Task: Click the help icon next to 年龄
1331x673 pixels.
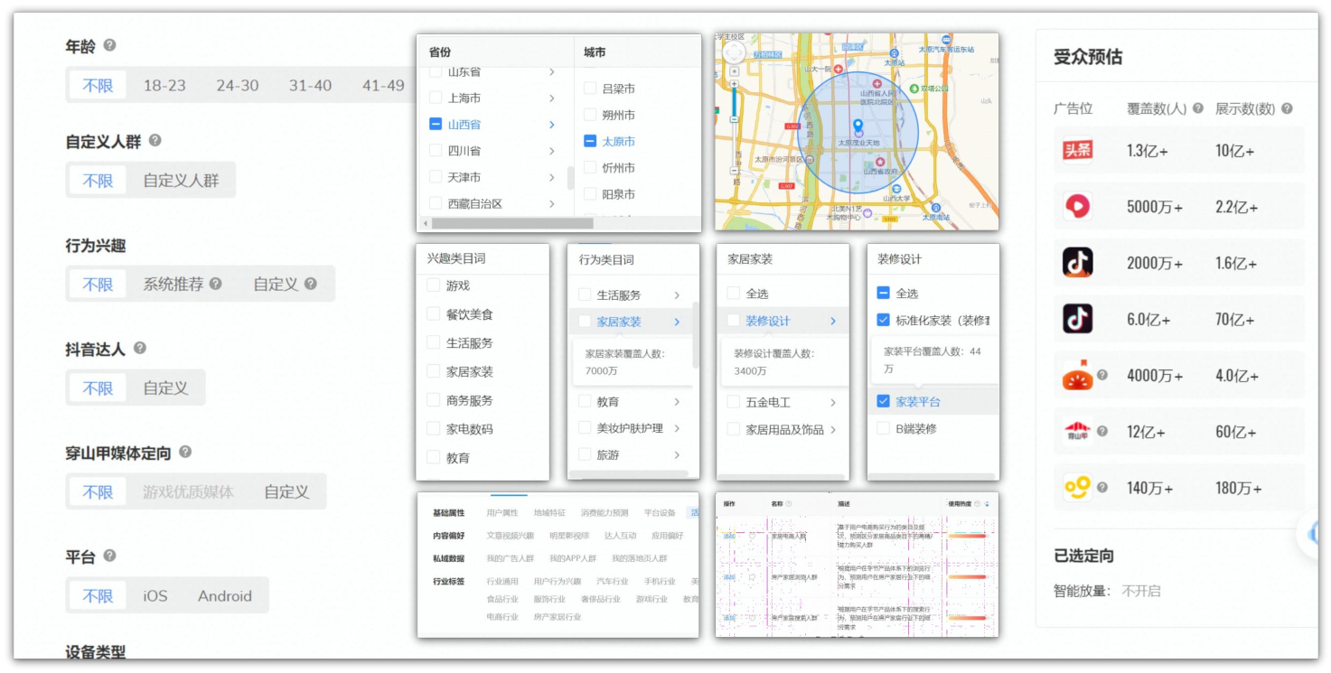Action: 109,44
